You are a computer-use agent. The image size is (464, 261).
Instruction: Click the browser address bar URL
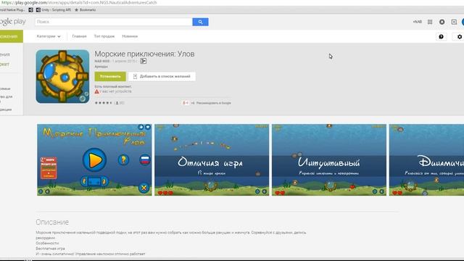(79, 3)
